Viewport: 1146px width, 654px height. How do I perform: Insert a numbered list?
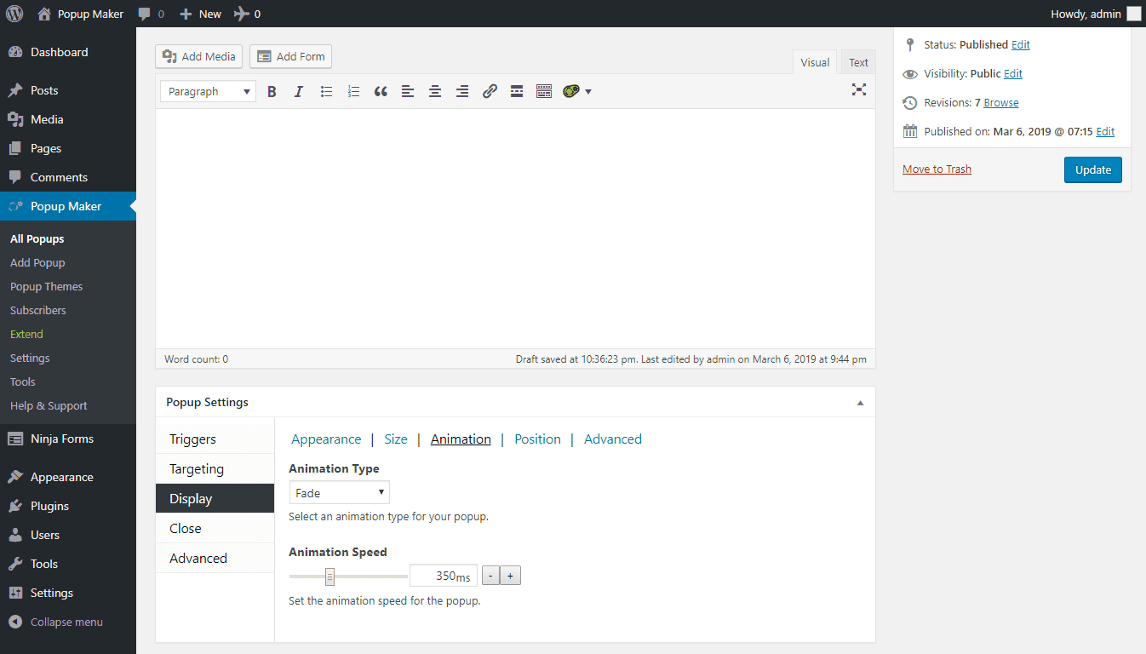coord(353,91)
